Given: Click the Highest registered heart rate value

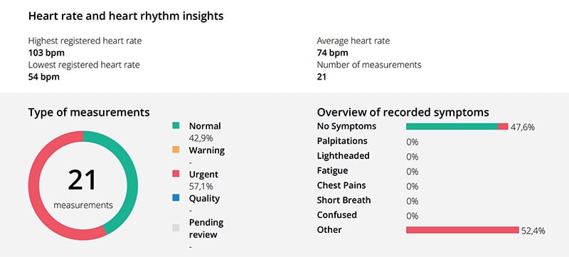Looking at the screenshot, I should click(x=46, y=53).
